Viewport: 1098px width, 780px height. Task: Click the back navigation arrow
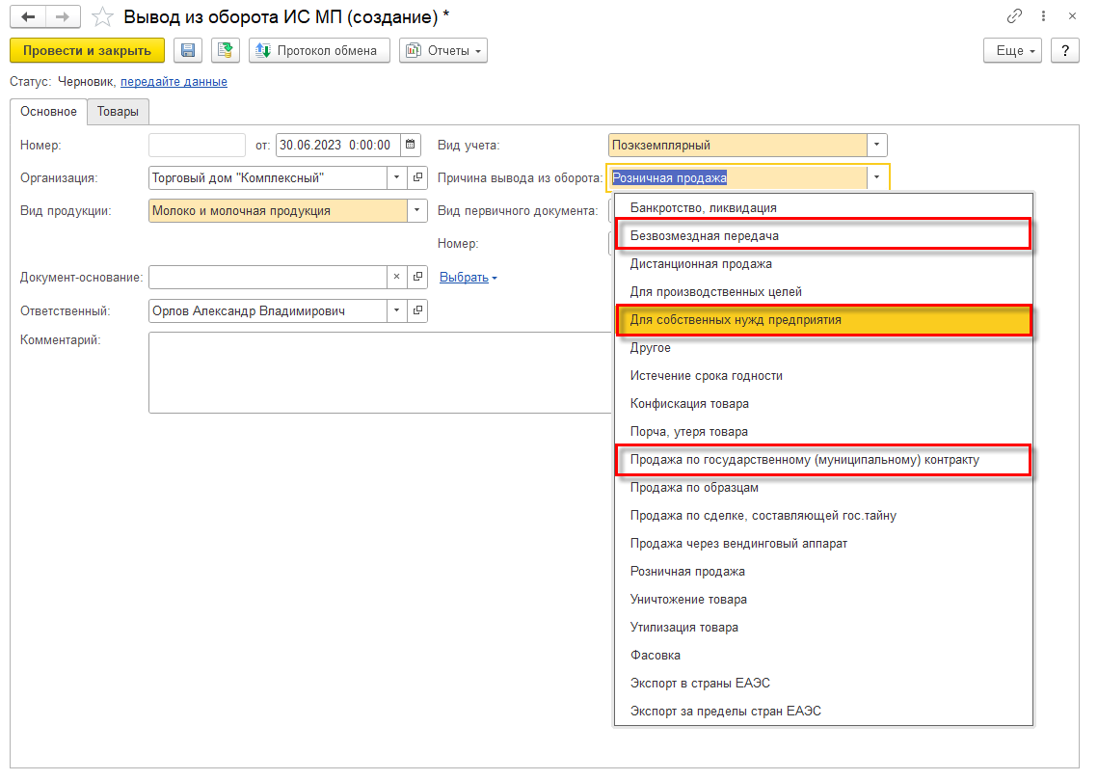tap(29, 17)
